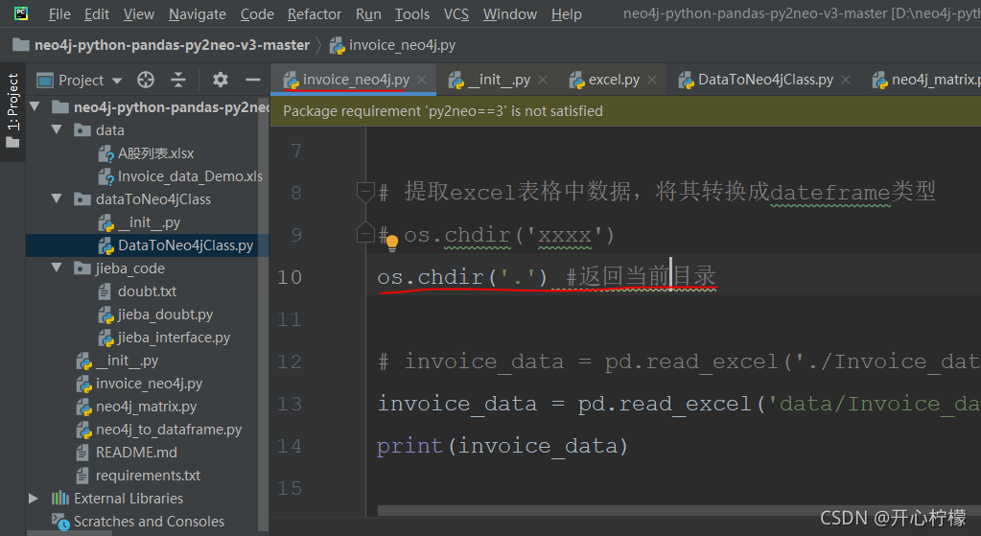Close the invoice_neo4j.py tab

(422, 80)
